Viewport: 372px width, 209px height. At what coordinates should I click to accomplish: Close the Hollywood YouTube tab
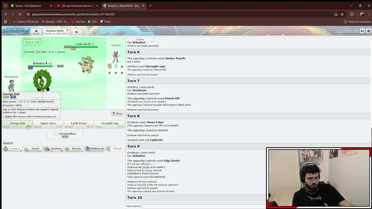97,6
